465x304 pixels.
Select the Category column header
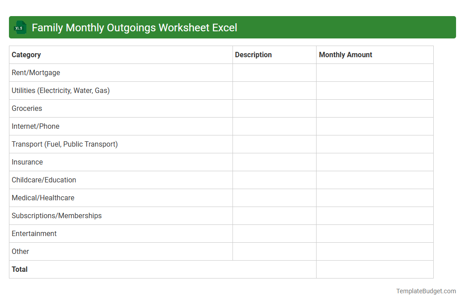pyautogui.click(x=26, y=55)
